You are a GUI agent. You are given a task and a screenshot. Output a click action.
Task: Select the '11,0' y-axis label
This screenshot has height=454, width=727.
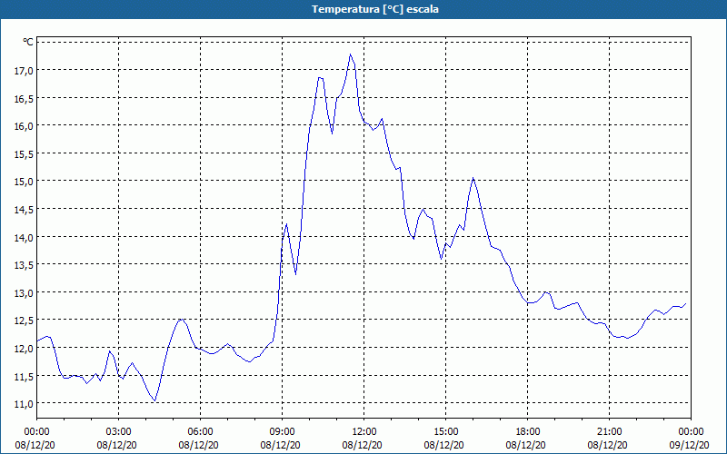(x=25, y=403)
